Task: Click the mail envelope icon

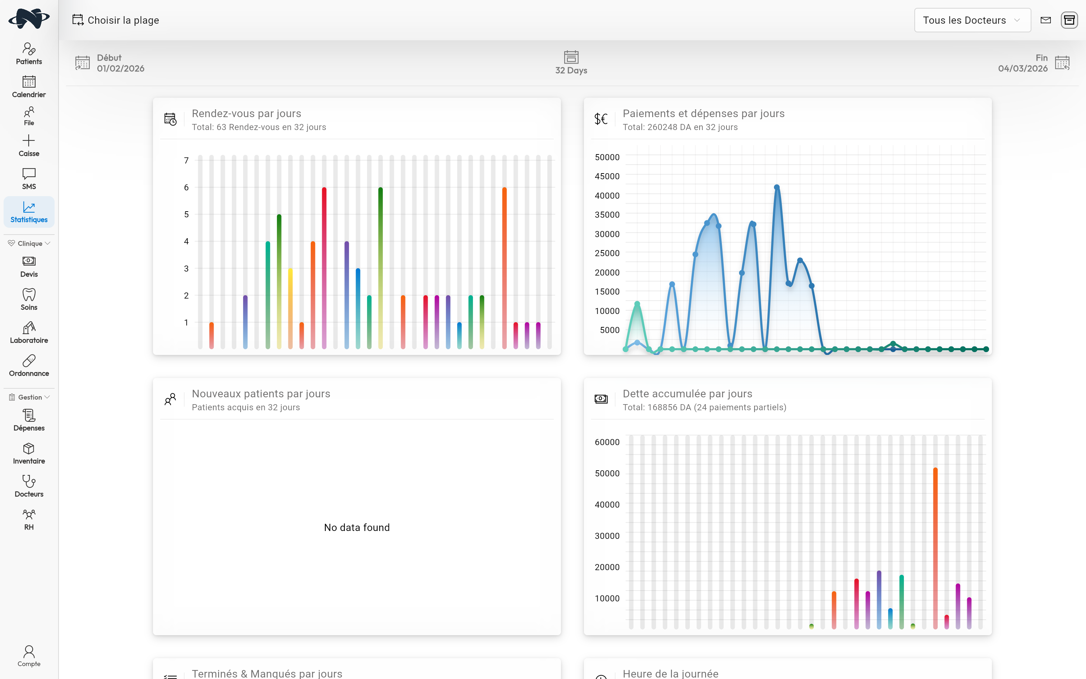Action: 1046,20
